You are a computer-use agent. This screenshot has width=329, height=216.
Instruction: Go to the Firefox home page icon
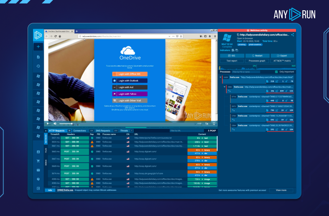tap(60, 36)
